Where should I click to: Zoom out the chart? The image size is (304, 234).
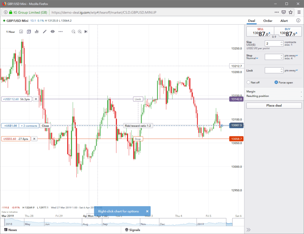[73, 32]
